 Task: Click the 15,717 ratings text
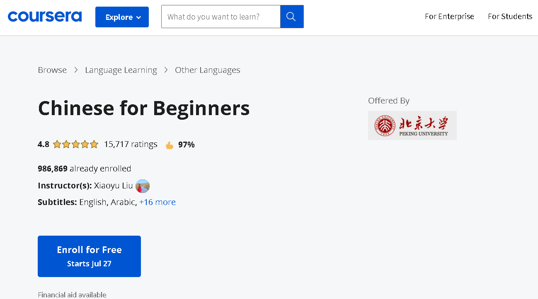[131, 144]
